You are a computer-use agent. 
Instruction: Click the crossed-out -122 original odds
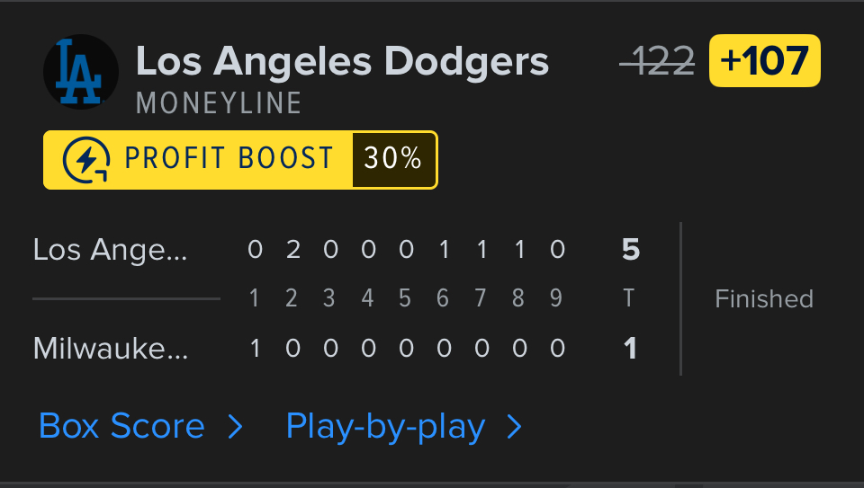tap(657, 61)
